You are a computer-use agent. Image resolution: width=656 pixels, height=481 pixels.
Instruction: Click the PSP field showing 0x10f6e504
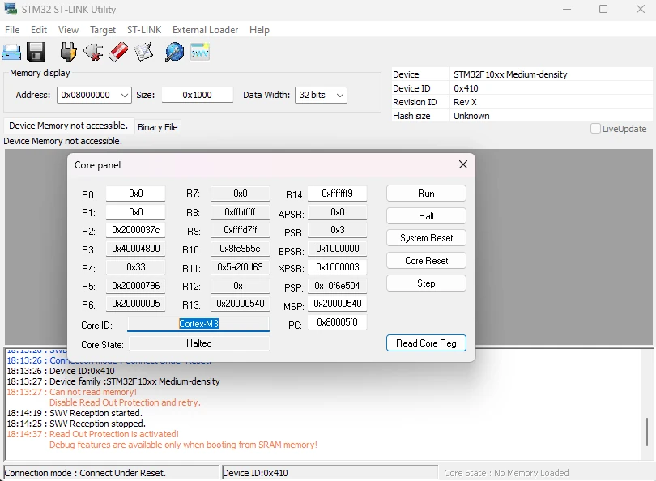pyautogui.click(x=337, y=286)
